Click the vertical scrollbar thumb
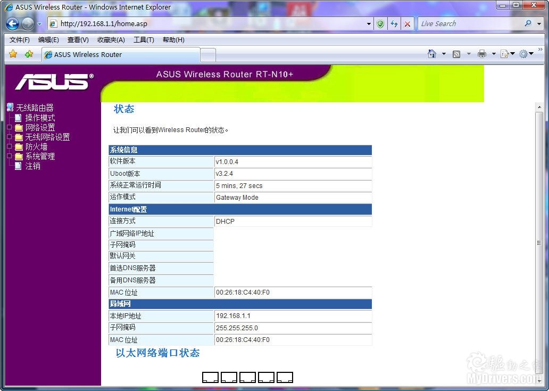 click(539, 243)
